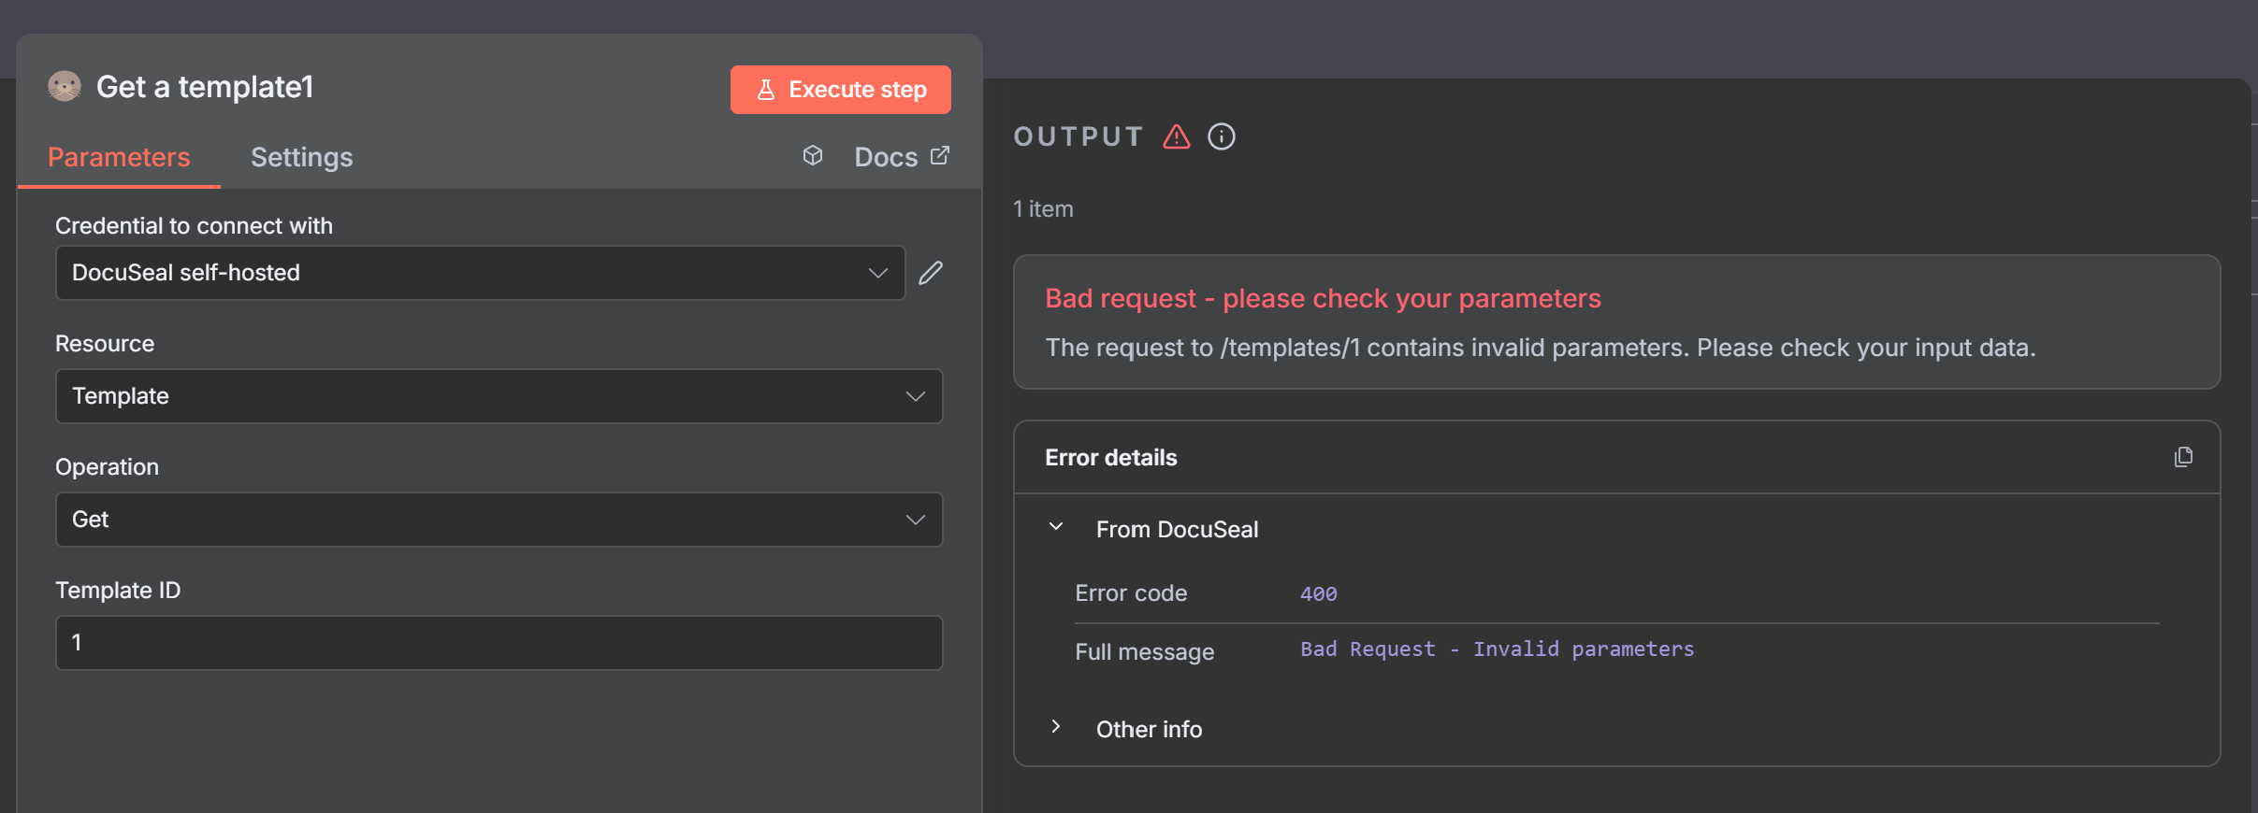
Task: Click the 'Template ID' field label
Action: pos(118,591)
